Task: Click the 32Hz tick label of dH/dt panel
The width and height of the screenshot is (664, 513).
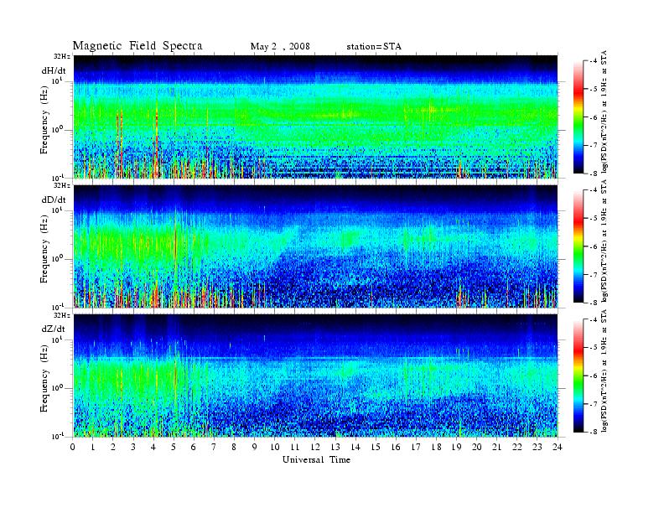Action: pyautogui.click(x=61, y=56)
